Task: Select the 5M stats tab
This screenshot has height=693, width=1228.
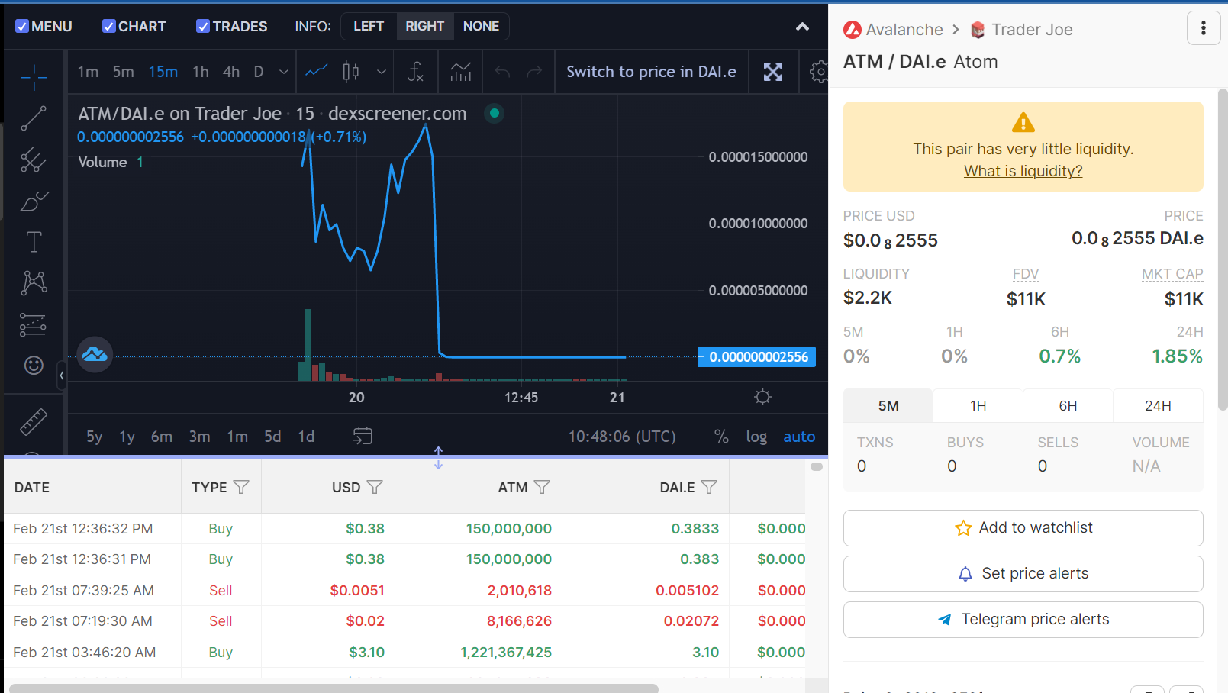Action: tap(888, 406)
